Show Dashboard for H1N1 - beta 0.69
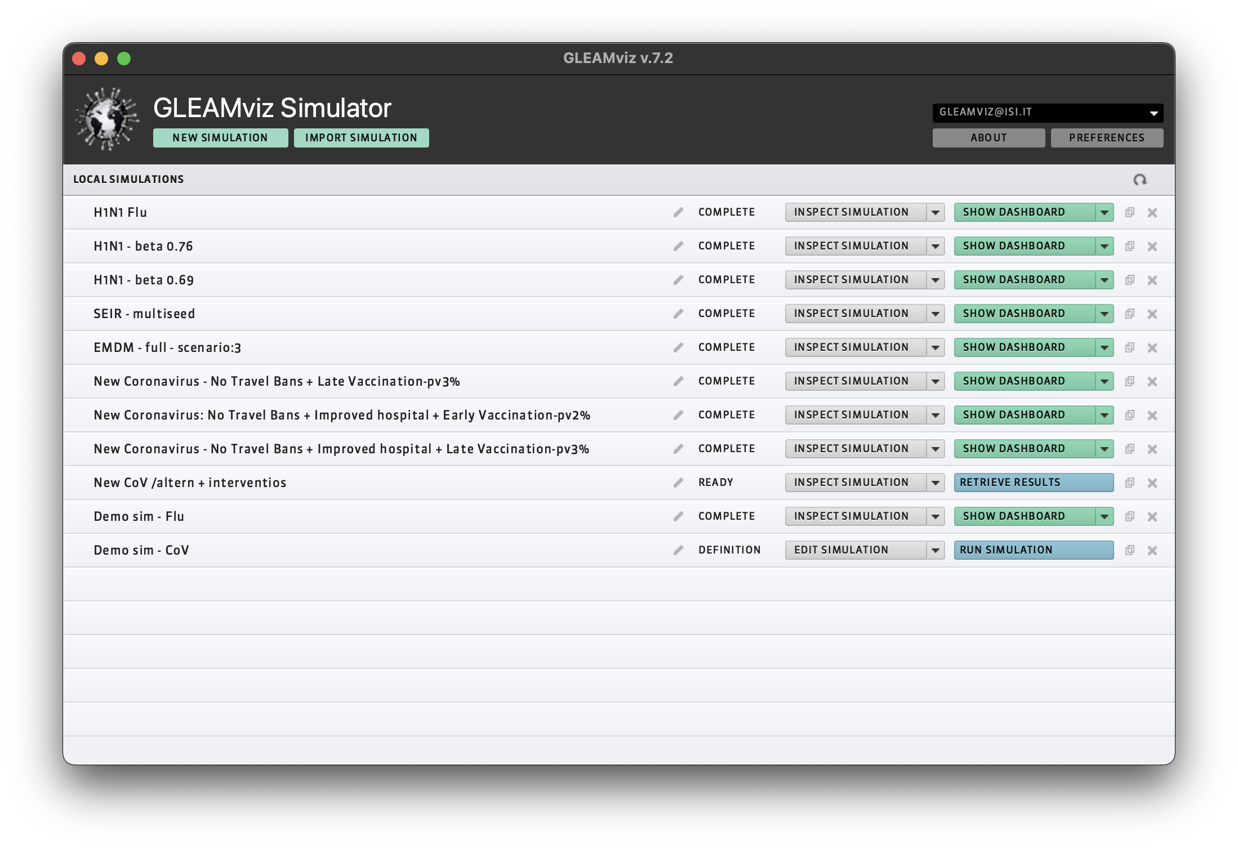1238x848 pixels. coord(1025,280)
